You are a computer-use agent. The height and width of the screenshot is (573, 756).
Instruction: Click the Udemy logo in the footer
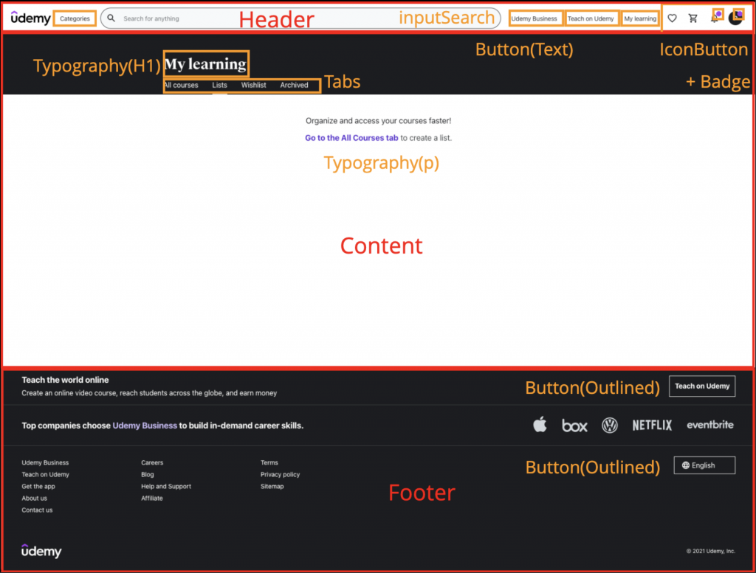point(41,550)
